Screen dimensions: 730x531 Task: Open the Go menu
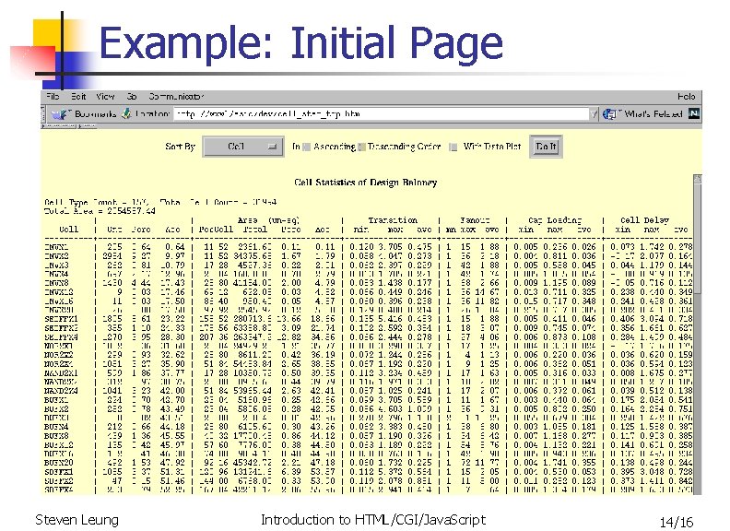(132, 97)
